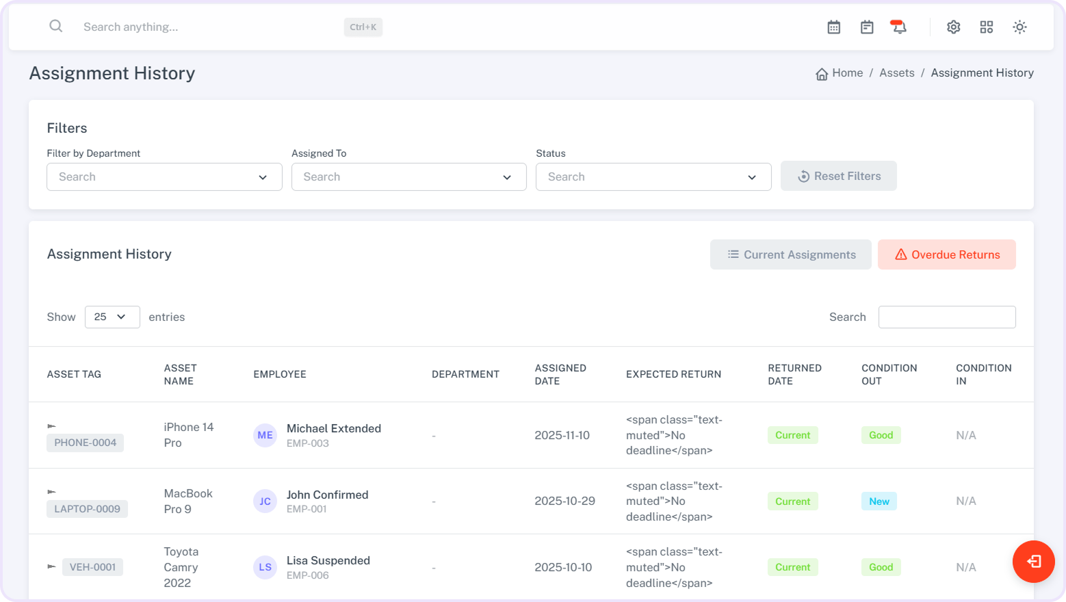Expand the row arrow for PHONE-0004
The width and height of the screenshot is (1066, 602).
tap(51, 426)
